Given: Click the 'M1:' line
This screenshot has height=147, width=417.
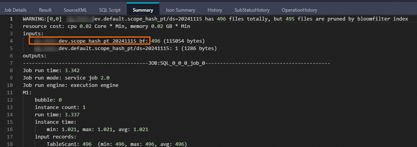Looking at the screenshot, I should 27,93.
